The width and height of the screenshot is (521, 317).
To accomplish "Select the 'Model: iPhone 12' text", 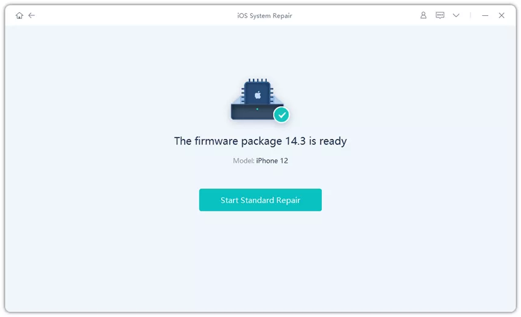I will point(260,161).
